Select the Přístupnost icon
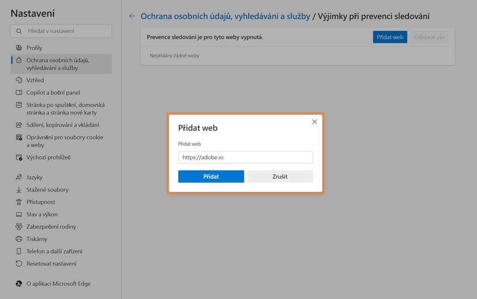The width and height of the screenshot is (477, 299). tap(18, 202)
